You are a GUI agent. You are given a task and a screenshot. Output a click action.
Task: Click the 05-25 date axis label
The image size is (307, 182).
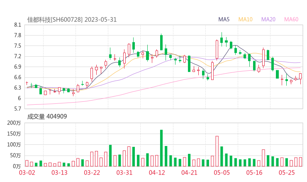tap(287, 172)
